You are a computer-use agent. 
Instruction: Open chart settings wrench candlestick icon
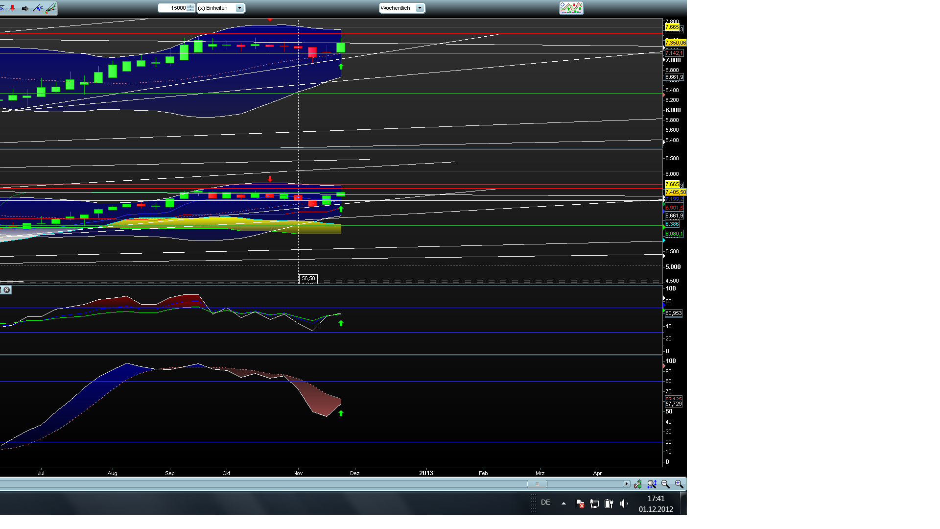click(x=637, y=484)
